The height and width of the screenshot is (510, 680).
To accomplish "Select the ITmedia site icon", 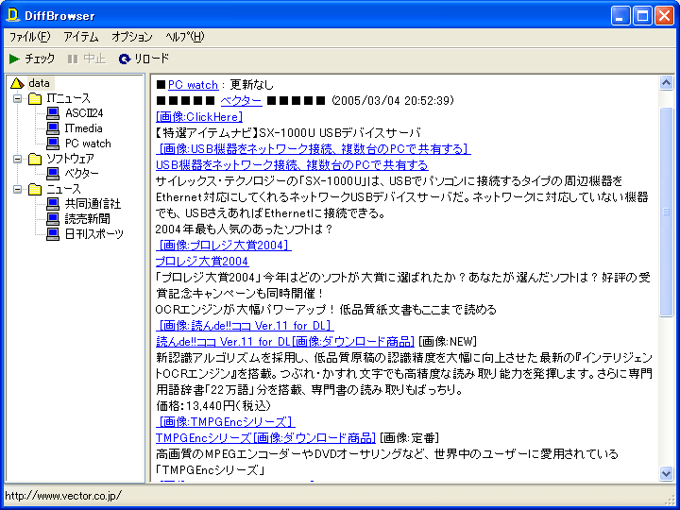I will tap(53, 128).
